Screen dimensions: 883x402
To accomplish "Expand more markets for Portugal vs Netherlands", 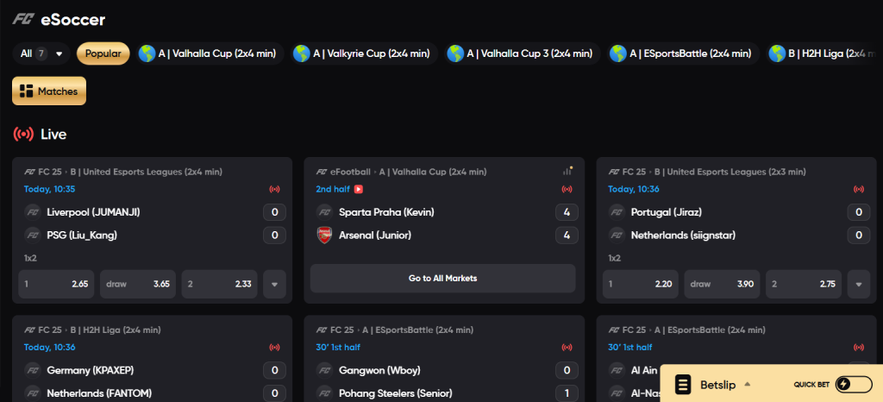I will click(858, 285).
